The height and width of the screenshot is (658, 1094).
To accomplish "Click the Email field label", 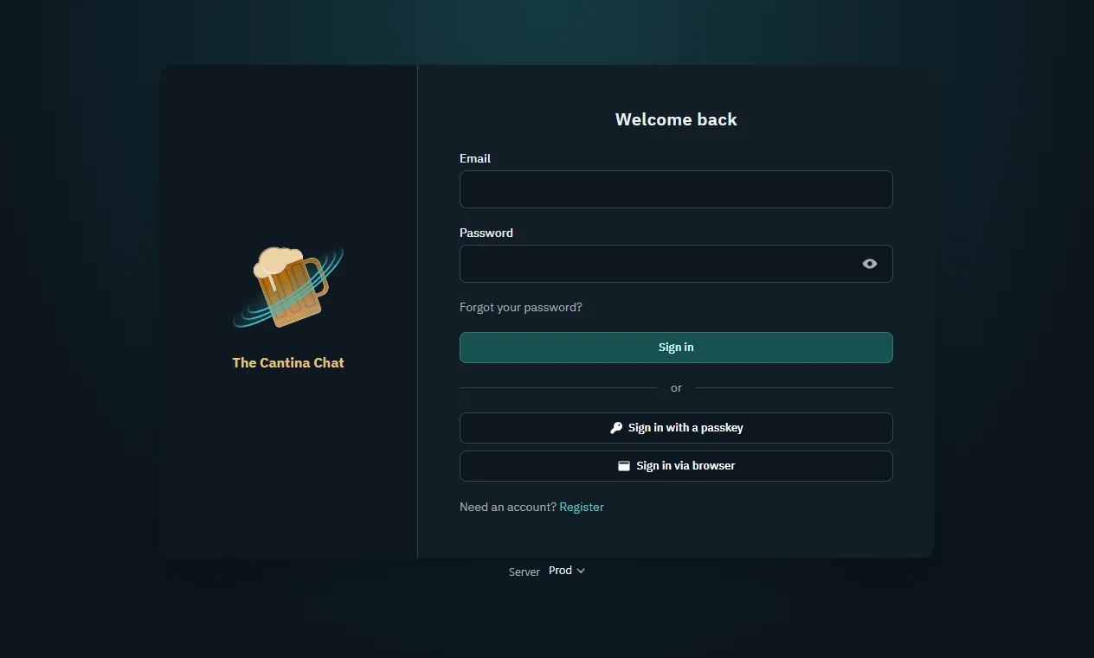I will [475, 158].
